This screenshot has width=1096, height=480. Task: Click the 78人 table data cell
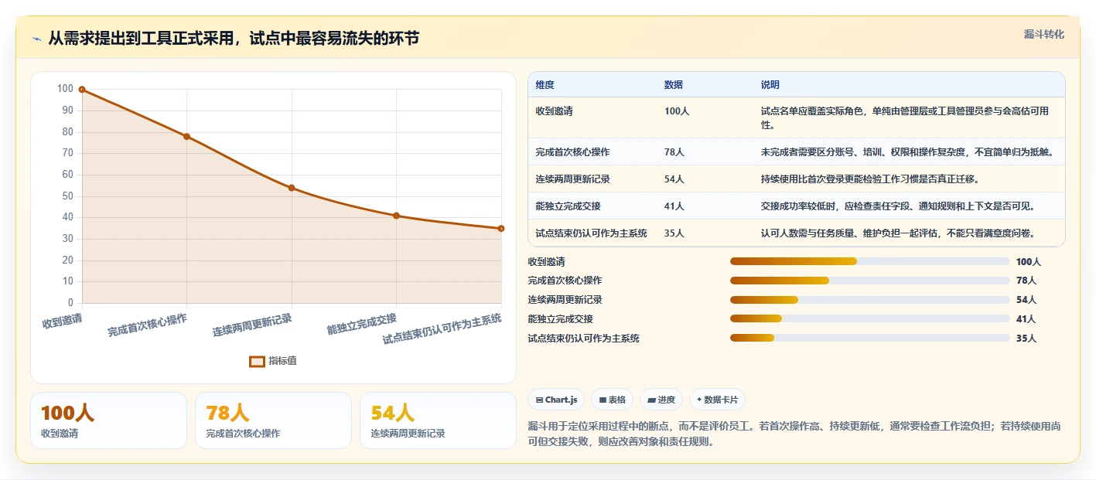point(674,152)
